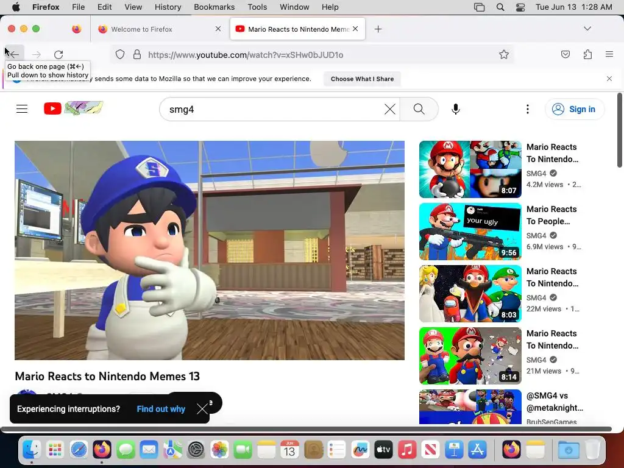This screenshot has height=468, width=624.
Task: Open the 8:14 Mario Reacts thumbnail
Action: pyautogui.click(x=470, y=355)
